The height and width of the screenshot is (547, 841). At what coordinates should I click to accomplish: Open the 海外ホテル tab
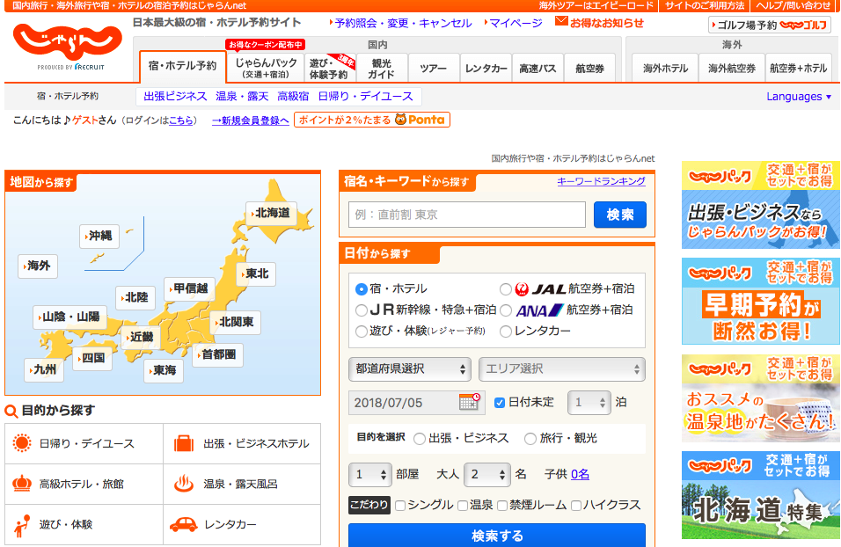tap(665, 68)
